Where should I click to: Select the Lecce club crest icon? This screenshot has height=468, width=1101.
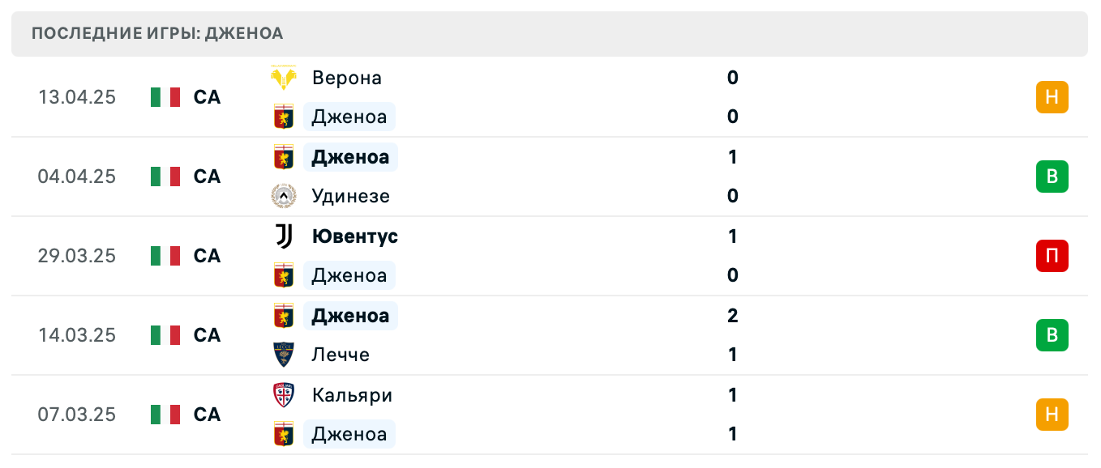point(283,355)
